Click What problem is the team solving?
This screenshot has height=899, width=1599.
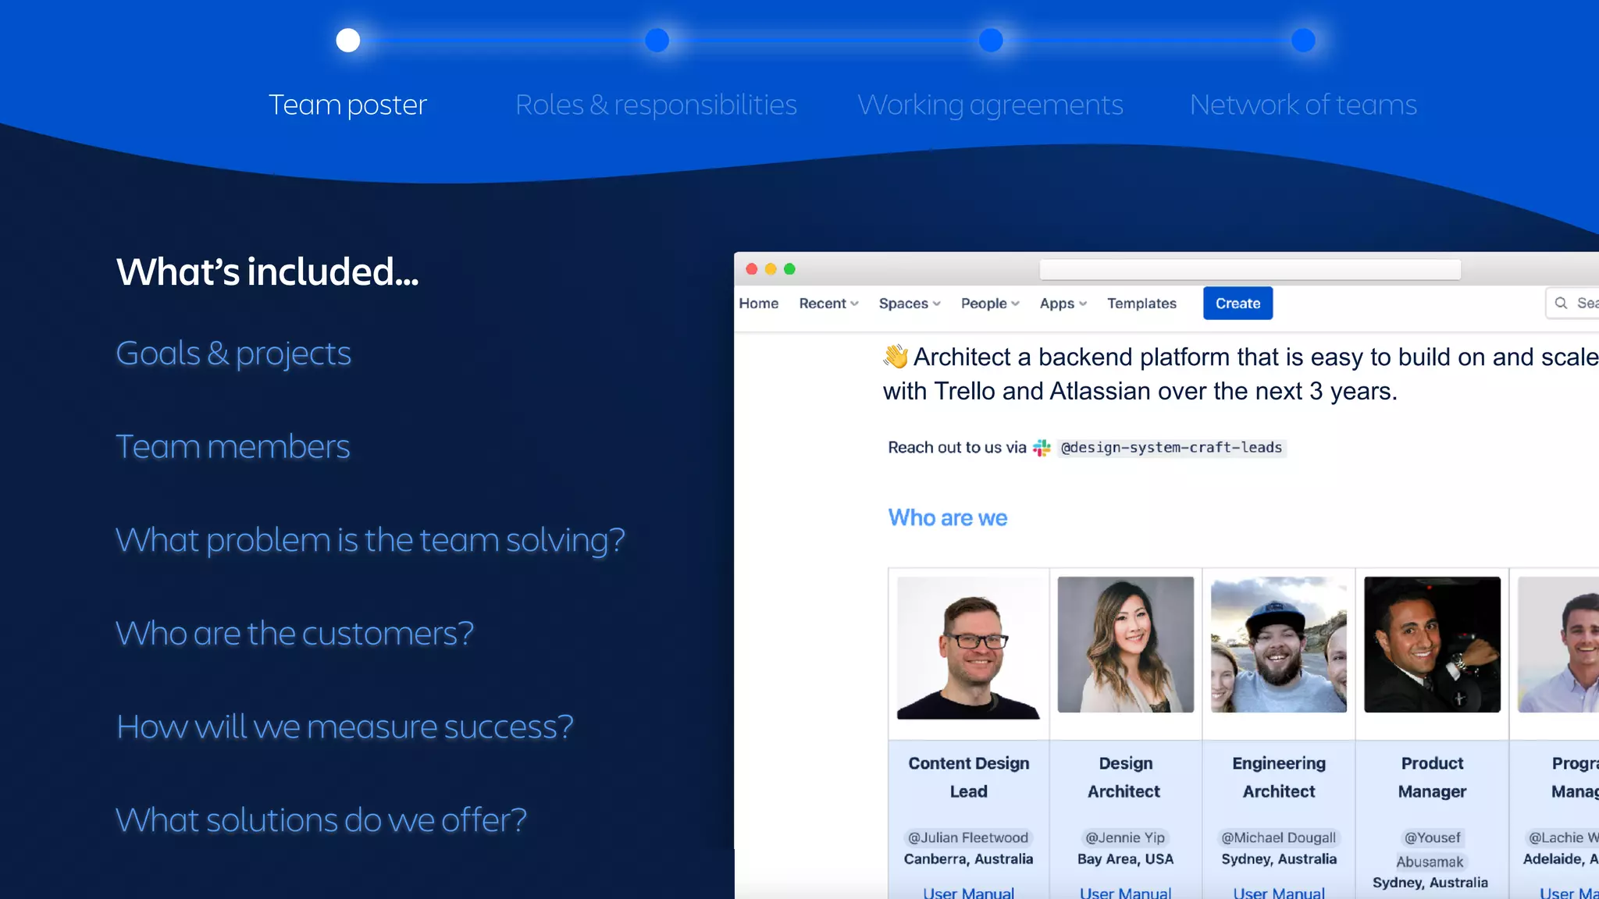pos(370,541)
